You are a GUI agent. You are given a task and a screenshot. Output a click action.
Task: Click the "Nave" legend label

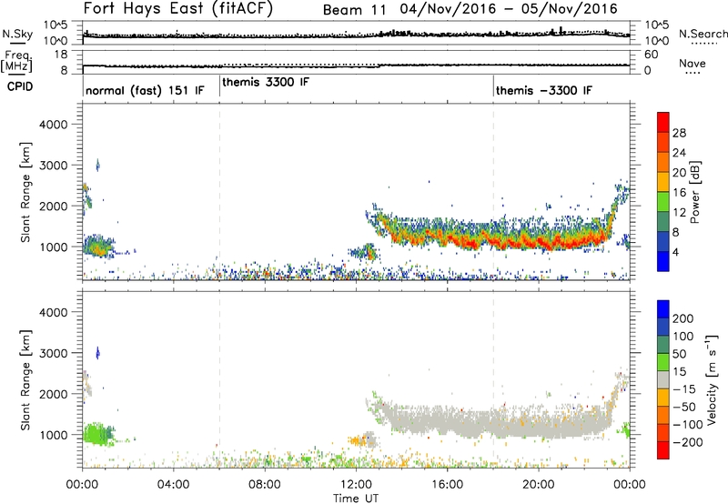[692, 63]
